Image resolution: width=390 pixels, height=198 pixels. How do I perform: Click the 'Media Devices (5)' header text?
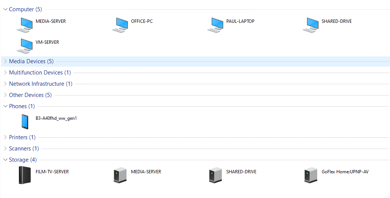click(x=31, y=61)
